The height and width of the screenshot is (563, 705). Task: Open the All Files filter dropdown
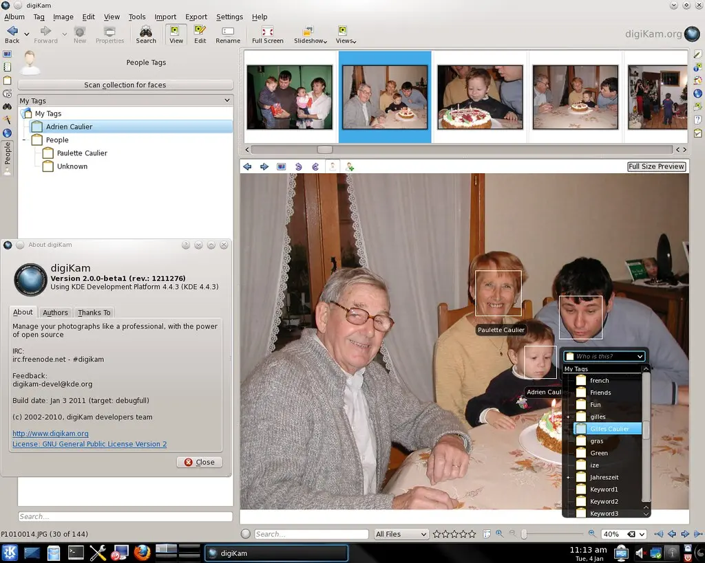[401, 533]
